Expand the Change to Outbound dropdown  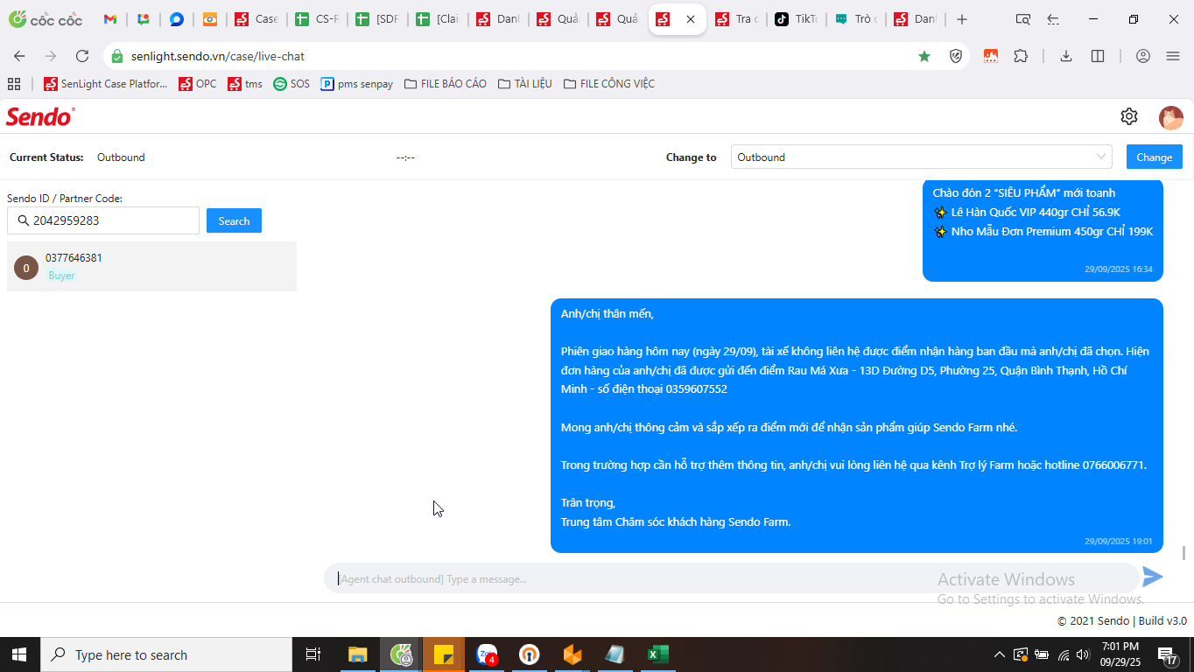[x=922, y=157]
